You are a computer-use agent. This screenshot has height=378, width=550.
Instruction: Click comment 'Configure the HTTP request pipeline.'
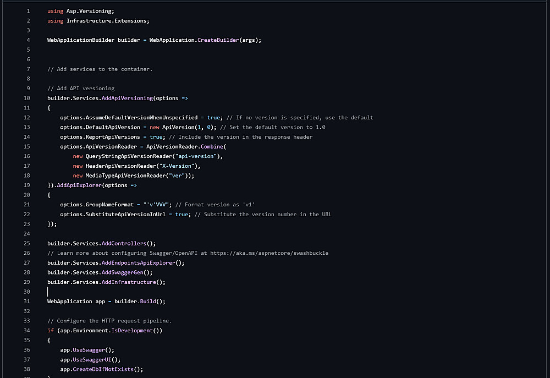tap(109, 321)
